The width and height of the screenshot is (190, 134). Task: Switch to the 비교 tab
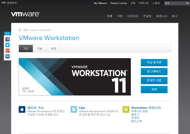coord(54,48)
